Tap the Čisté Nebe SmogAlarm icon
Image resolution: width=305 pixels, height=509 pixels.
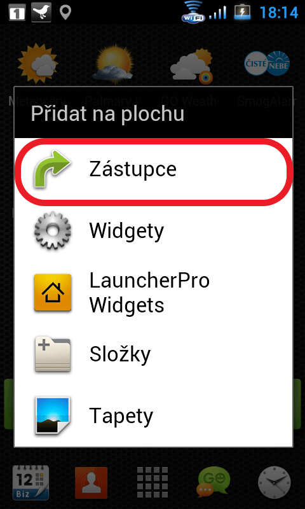pos(267,63)
